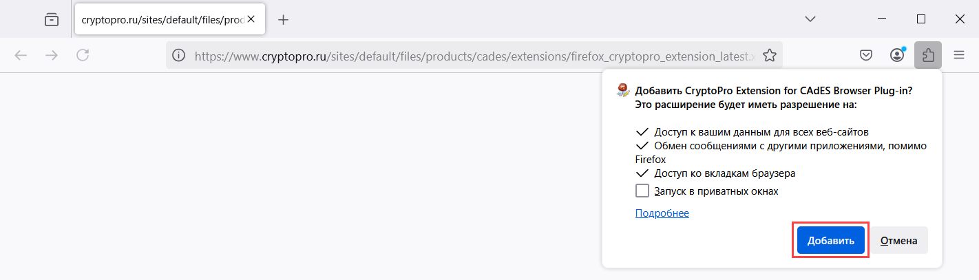This screenshot has height=280, width=979.
Task: Open the Firefox account icon
Action: point(897,55)
